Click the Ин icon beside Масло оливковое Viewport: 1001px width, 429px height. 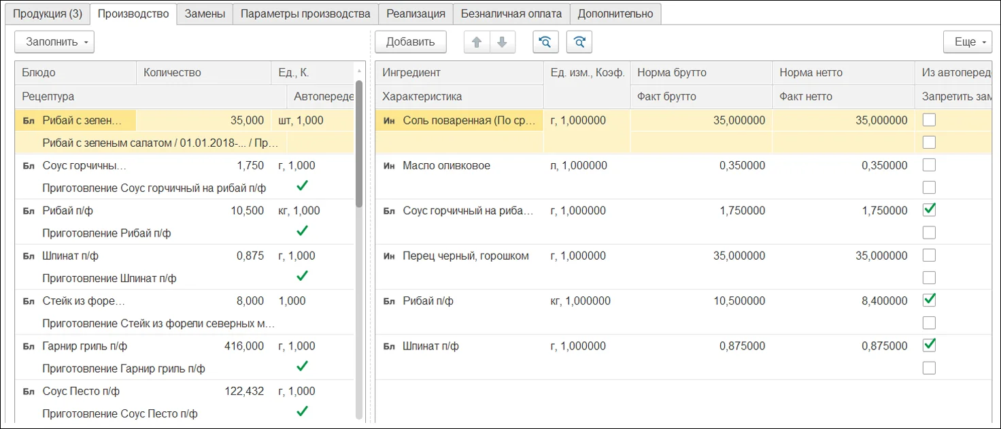tap(389, 166)
